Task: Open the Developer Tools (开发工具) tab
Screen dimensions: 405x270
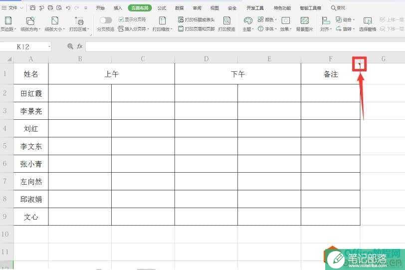Action: click(255, 8)
